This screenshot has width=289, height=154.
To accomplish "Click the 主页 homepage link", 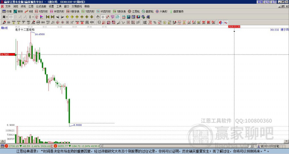I will pyautogui.click(x=274, y=2).
